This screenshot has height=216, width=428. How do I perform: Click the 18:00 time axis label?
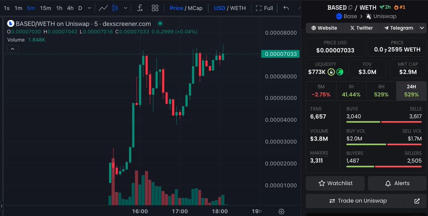click(x=220, y=211)
